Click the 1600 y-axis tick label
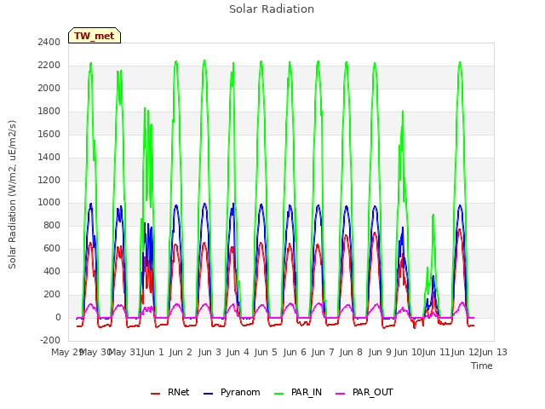 tap(49, 135)
